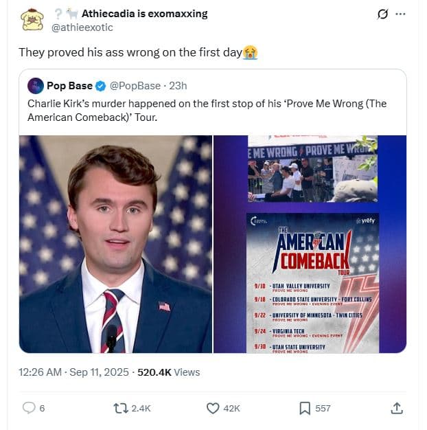This screenshot has width=427, height=430.
Task: Click the quoted Pop Base post text
Action: (x=206, y=111)
